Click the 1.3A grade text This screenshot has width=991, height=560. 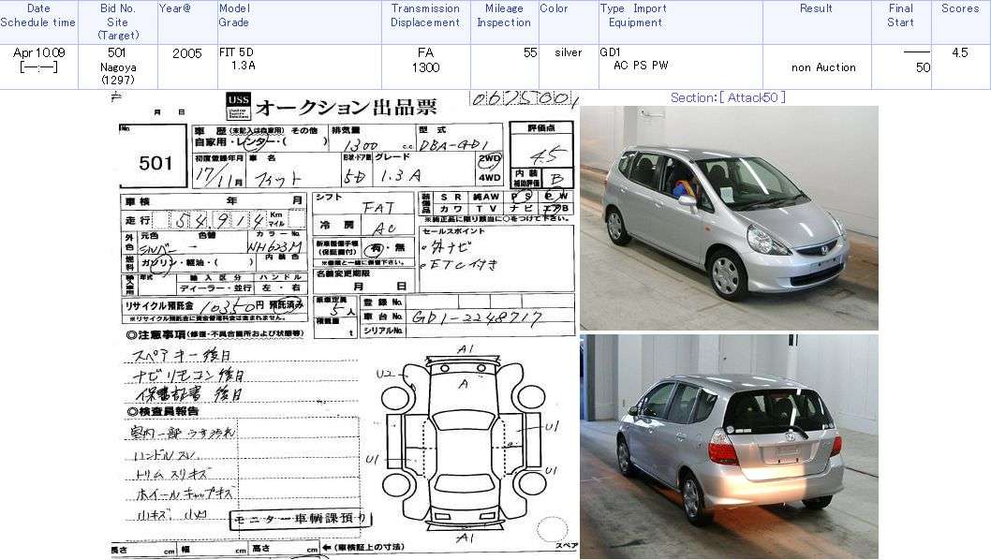click(x=244, y=66)
